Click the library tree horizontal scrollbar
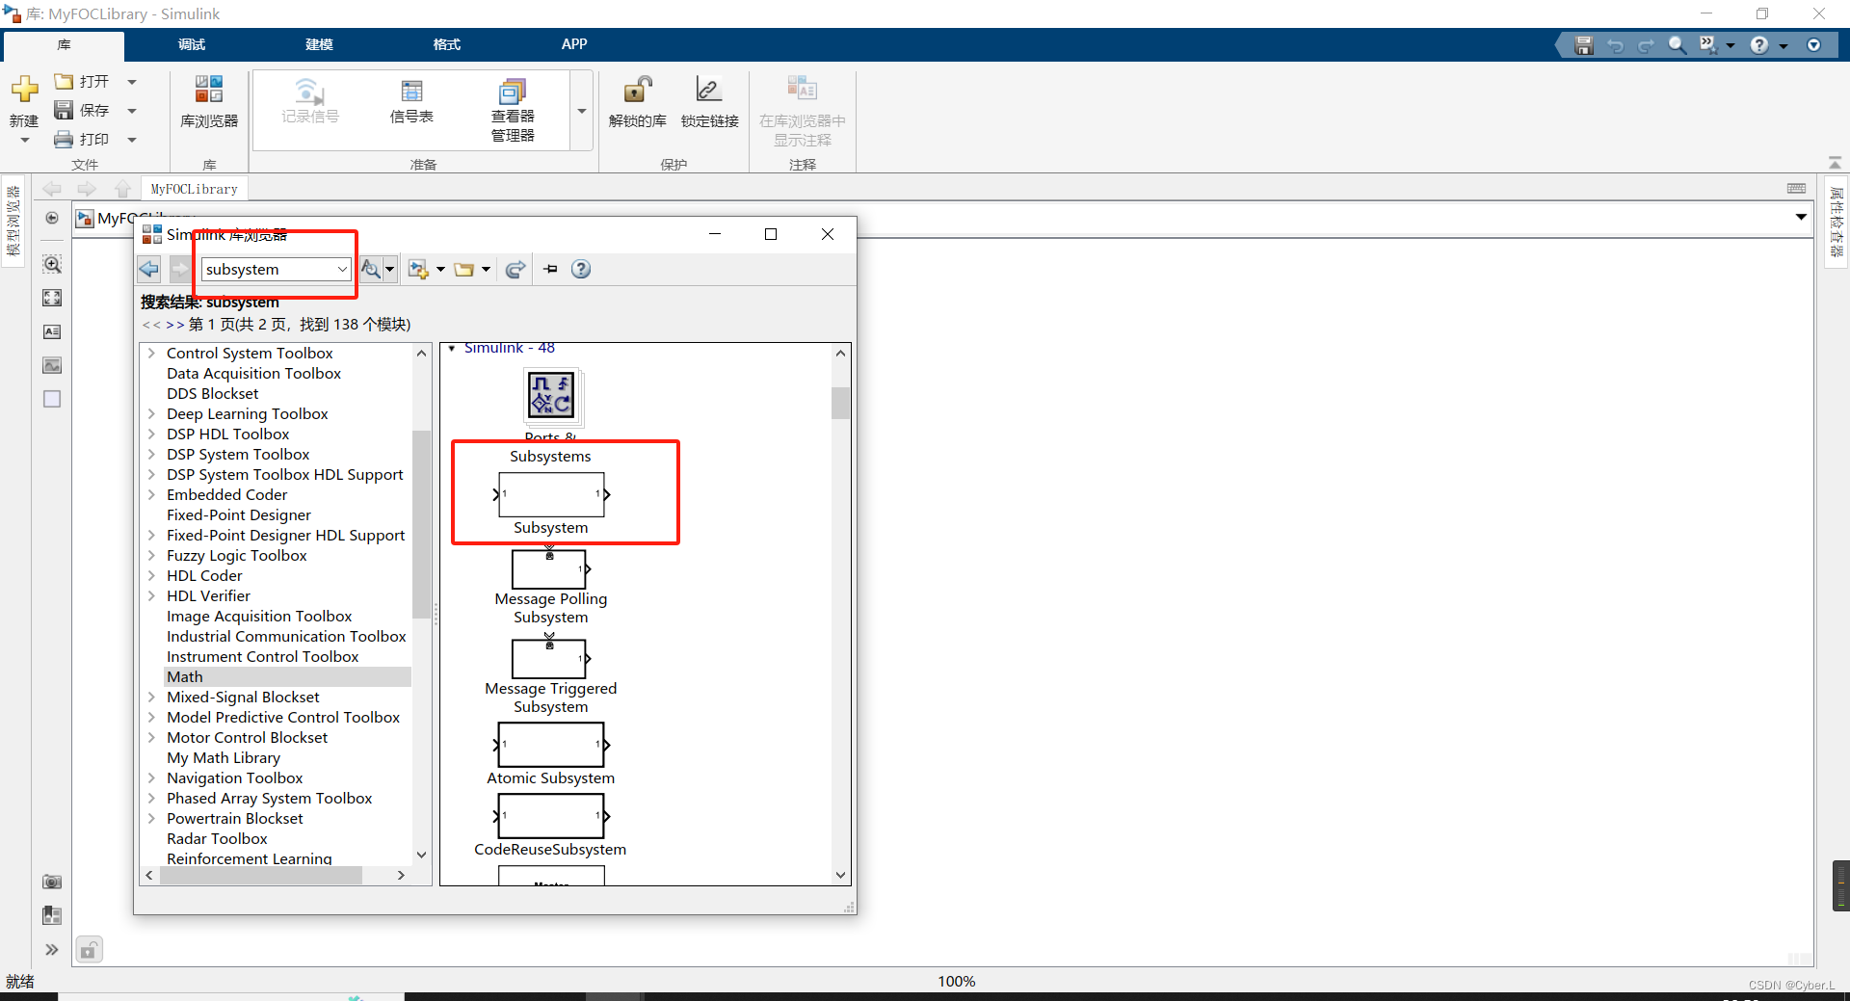The height and width of the screenshot is (1001, 1850). click(261, 875)
